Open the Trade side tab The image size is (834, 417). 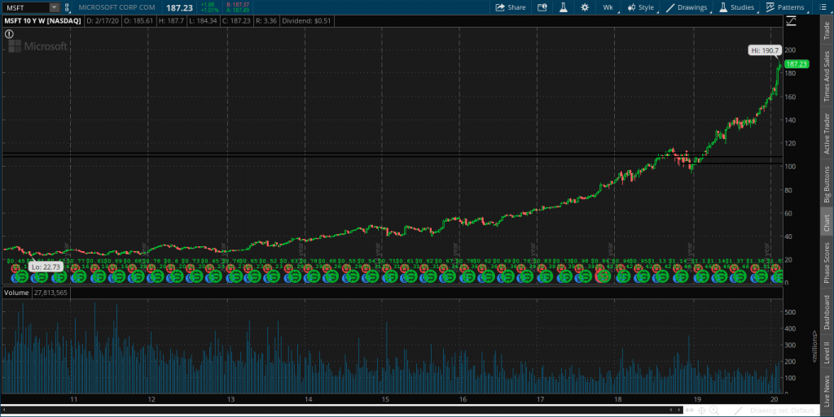coord(827,31)
